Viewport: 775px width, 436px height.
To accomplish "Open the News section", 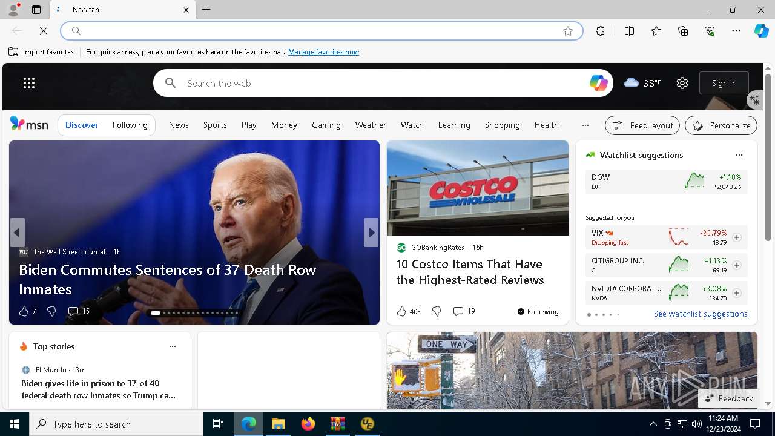I will [179, 125].
